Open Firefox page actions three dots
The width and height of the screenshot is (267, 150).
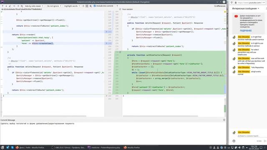(264, 2)
